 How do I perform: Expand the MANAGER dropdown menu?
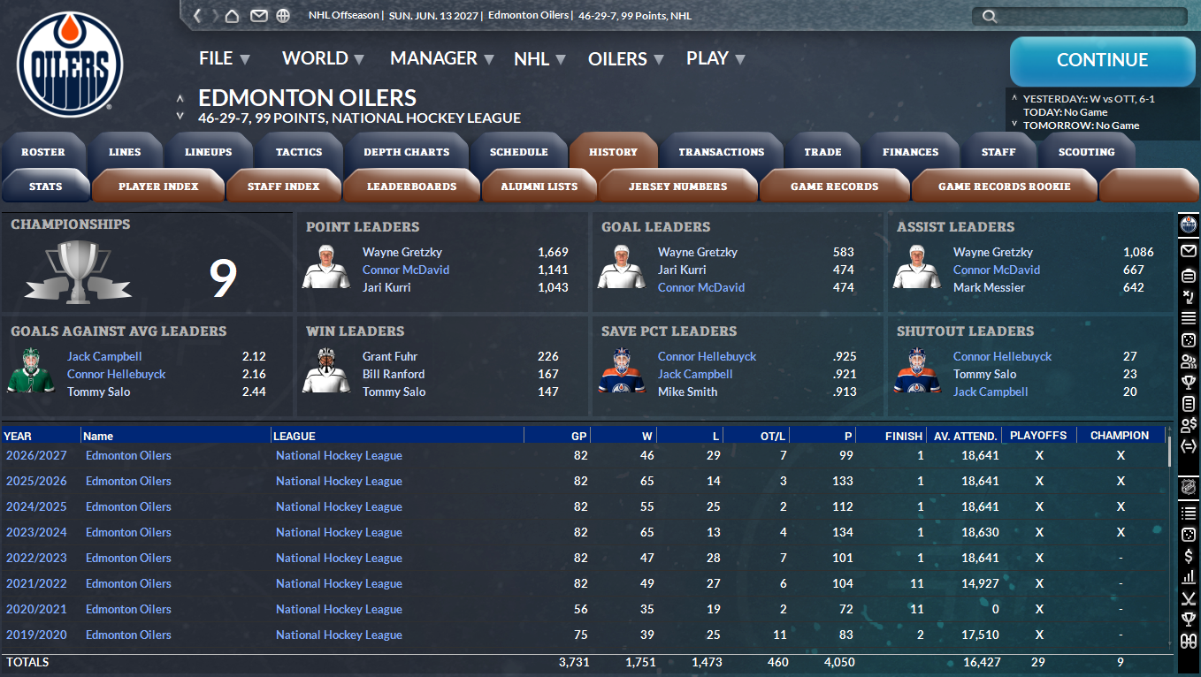tap(441, 58)
